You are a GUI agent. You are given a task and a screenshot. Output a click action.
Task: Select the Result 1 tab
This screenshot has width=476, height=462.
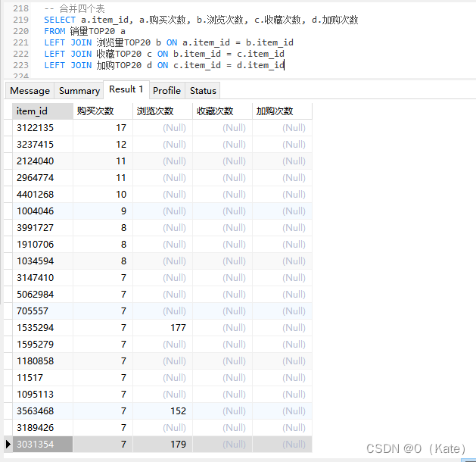[126, 89]
